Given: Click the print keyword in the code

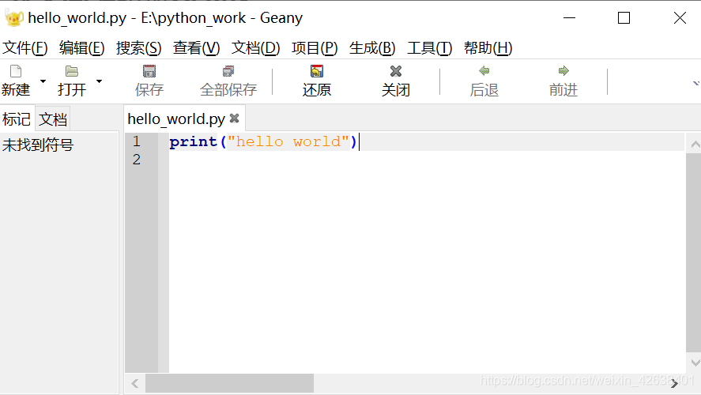Looking at the screenshot, I should click(x=193, y=142).
